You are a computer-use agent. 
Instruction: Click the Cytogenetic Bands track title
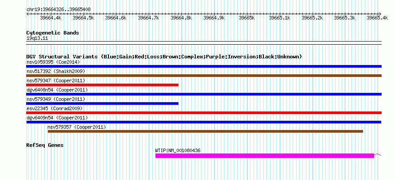pyautogui.click(x=53, y=33)
